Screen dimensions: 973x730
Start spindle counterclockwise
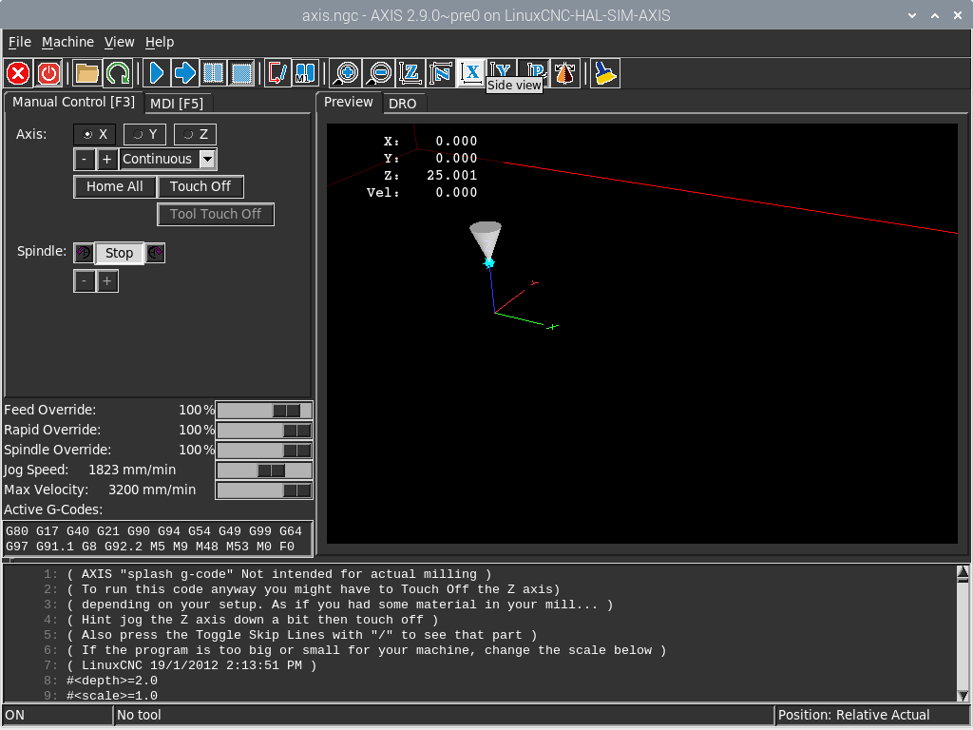[x=84, y=253]
